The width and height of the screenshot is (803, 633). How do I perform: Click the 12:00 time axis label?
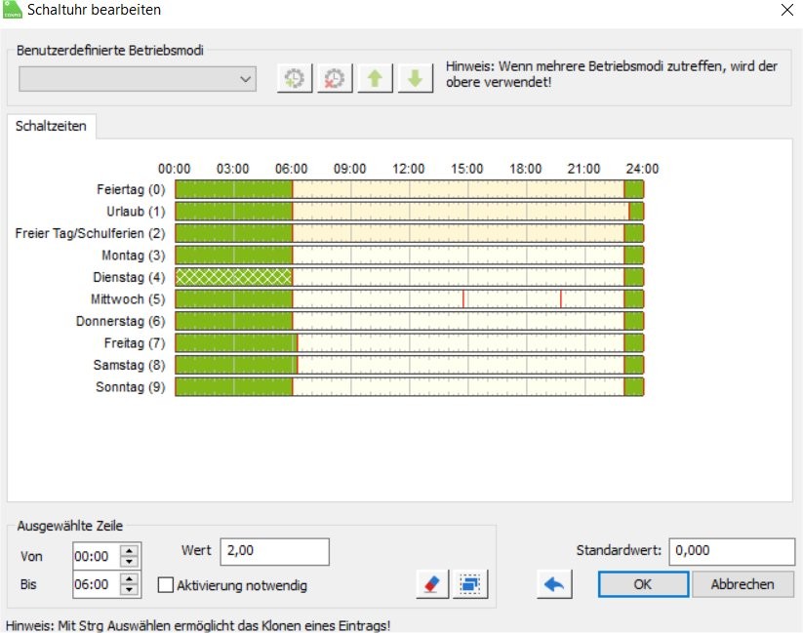pos(408,169)
